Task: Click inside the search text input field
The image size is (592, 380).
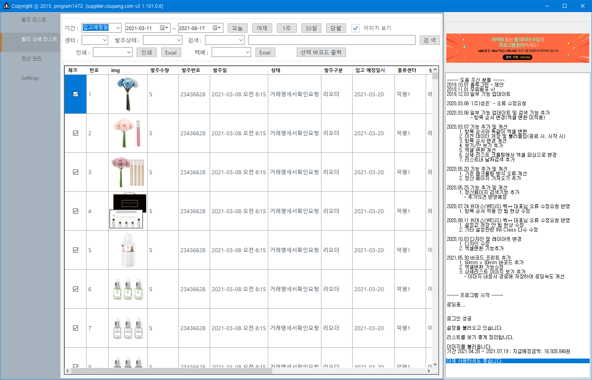Action: click(332, 40)
